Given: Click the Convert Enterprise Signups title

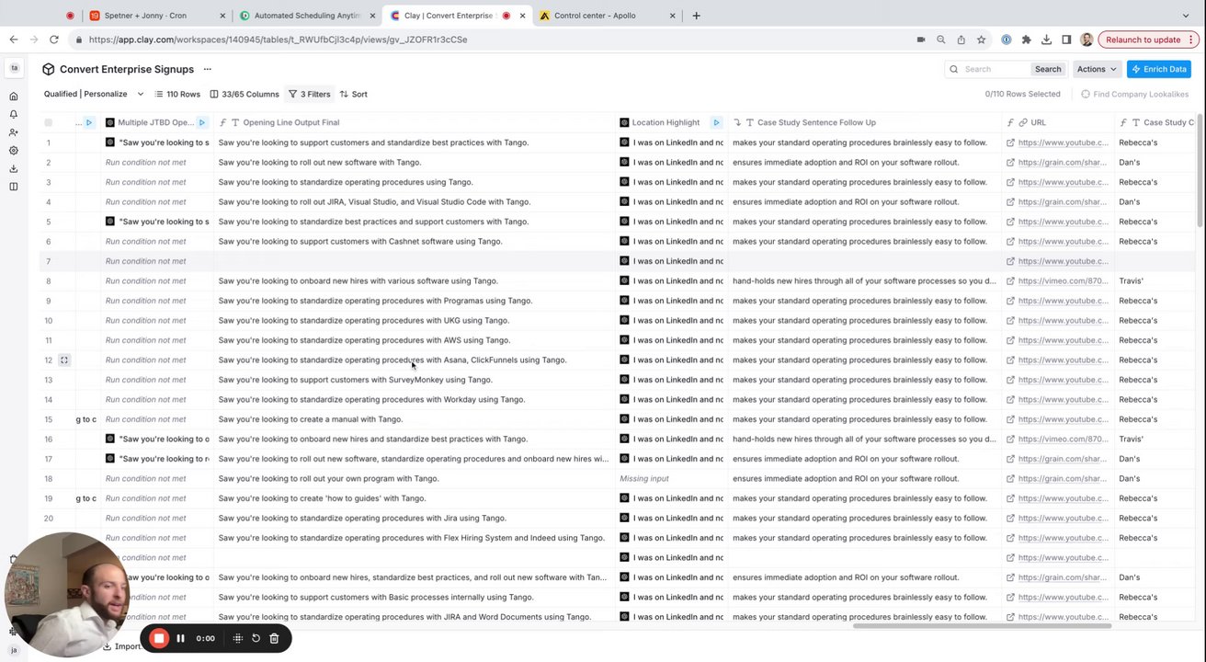Looking at the screenshot, I should click(127, 69).
